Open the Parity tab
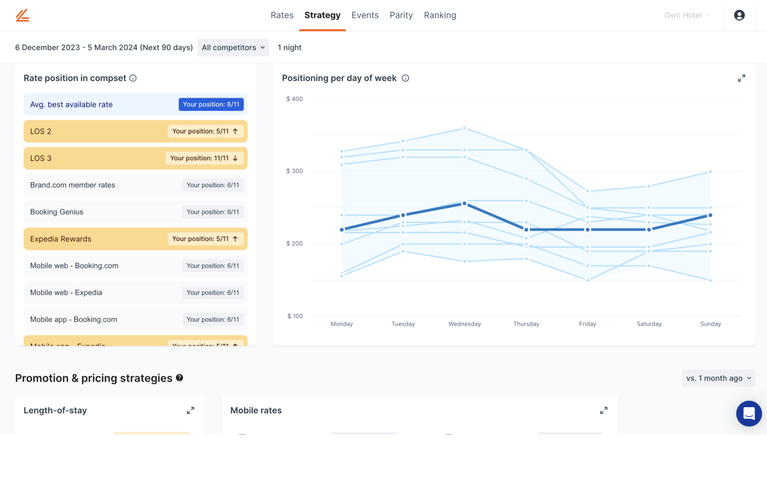The height and width of the screenshot is (479, 767). pos(401,15)
